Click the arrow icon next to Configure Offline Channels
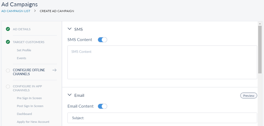The height and width of the screenshot is (126, 264). (55, 70)
